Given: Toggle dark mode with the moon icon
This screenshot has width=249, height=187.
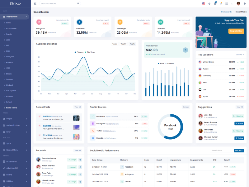Looking at the screenshot, I should click(x=209, y=3).
